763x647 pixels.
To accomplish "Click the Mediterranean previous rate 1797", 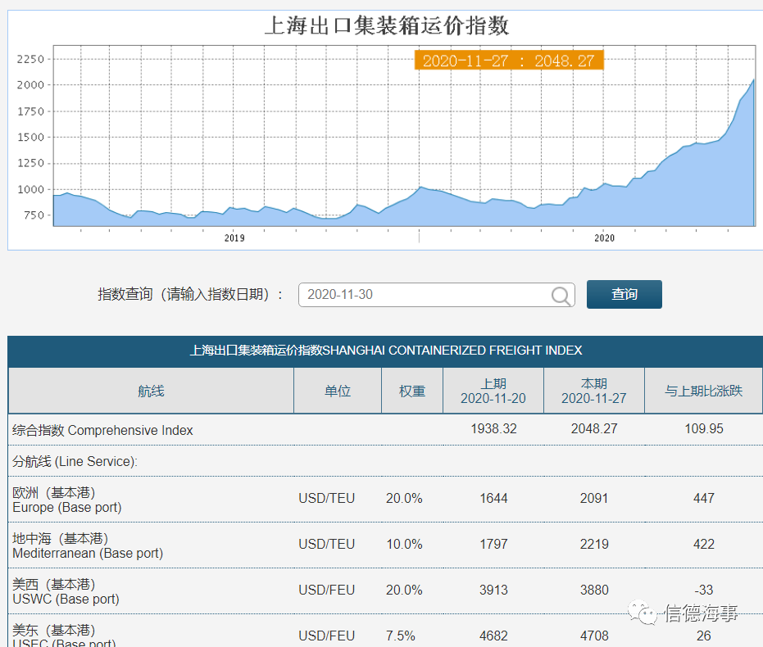I will 494,545.
